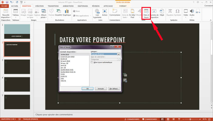Click the Connexion link
The height and width of the screenshot is (121, 213).
point(209,6)
